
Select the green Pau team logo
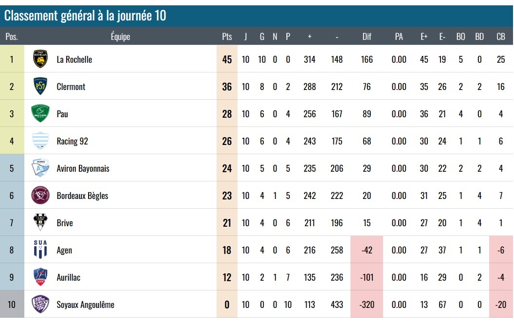(40, 114)
